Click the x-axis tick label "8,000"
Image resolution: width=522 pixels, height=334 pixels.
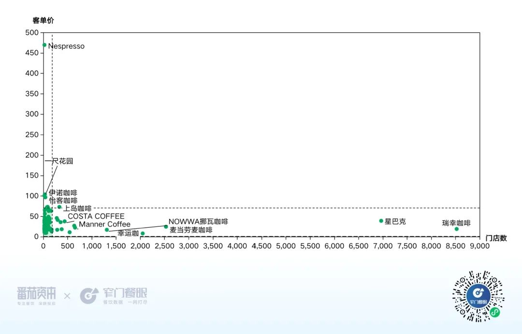(x=432, y=246)
